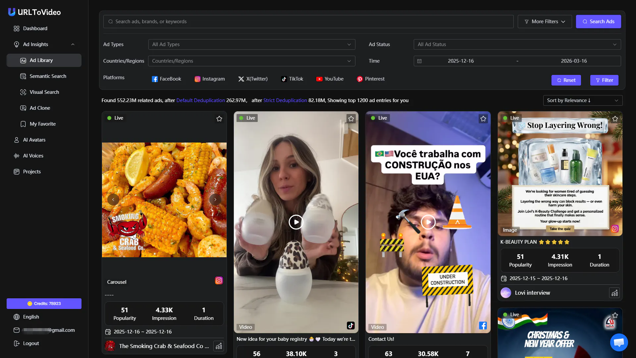
Task: Toggle YouTube platform filter
Action: click(330, 79)
